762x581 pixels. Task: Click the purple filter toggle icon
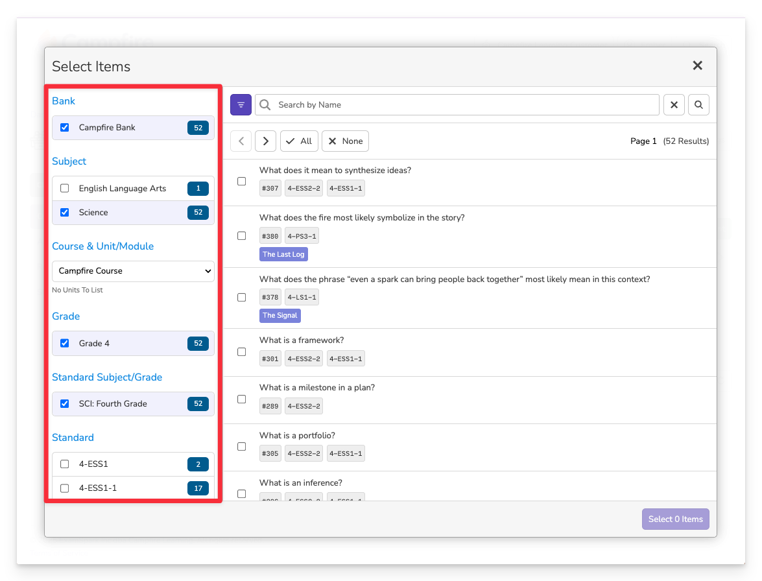click(241, 105)
